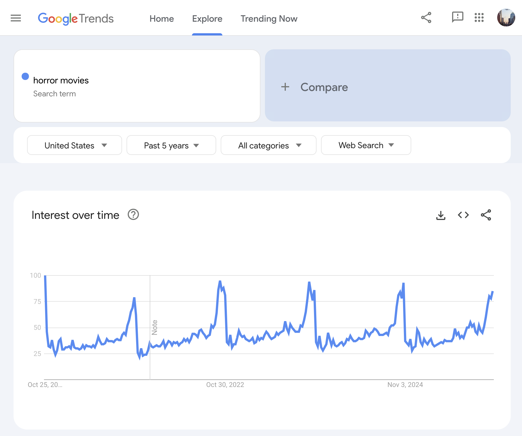Open the Past 5 years dropdown

[x=171, y=145]
